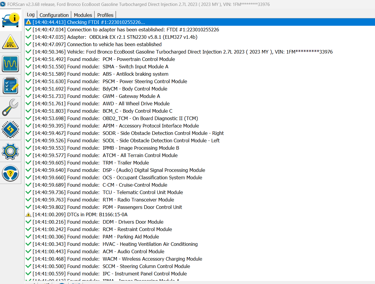Select the ATCM All Terrain Control Module row
Viewport: 375px width, 284px height.
(199, 155)
